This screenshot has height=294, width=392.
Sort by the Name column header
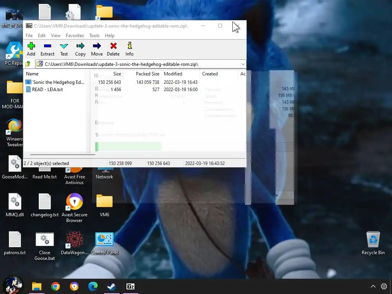pos(54,74)
